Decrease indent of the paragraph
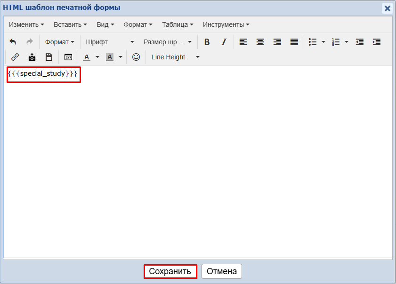The height and width of the screenshot is (284, 396). point(360,42)
